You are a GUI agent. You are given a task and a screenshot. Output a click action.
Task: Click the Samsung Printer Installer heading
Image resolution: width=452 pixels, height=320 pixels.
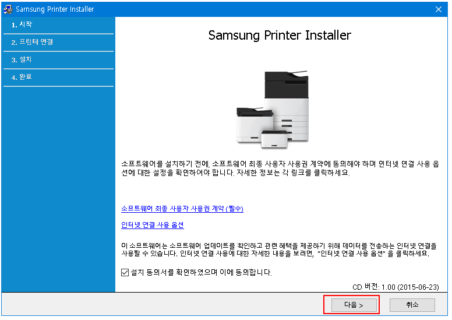point(280,36)
